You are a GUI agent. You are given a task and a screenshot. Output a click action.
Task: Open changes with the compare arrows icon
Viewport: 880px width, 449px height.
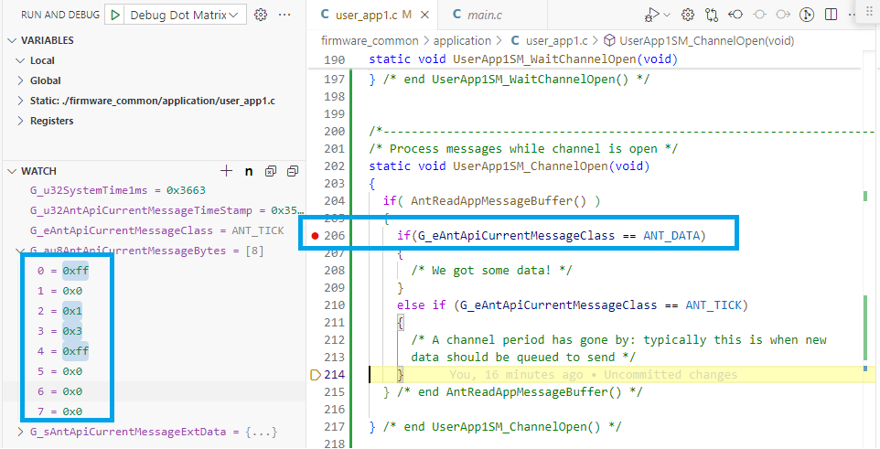(713, 16)
